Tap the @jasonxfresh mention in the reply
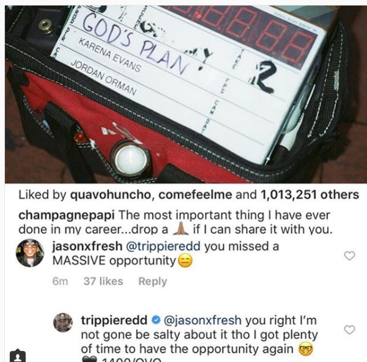Viewport: 367px width, 362px height. point(202,320)
